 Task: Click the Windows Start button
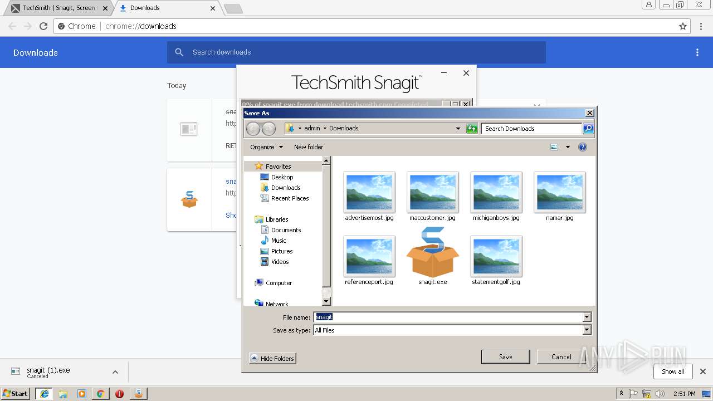16,393
